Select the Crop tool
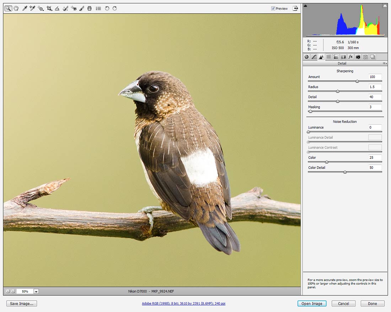The image size is (391, 312). (49, 8)
